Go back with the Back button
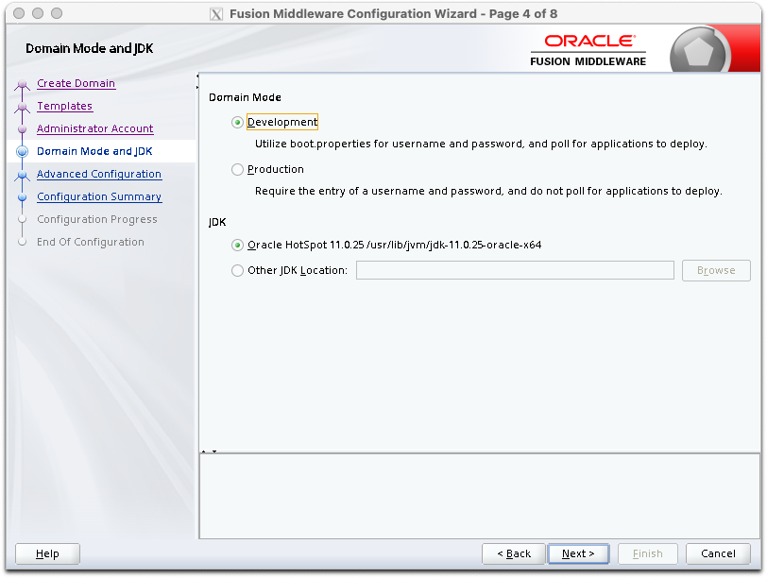 [514, 553]
